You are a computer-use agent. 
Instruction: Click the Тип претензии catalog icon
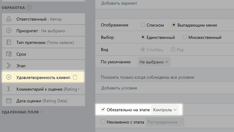point(9,42)
